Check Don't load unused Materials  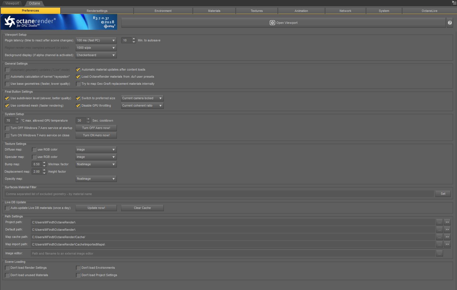(x=7, y=275)
